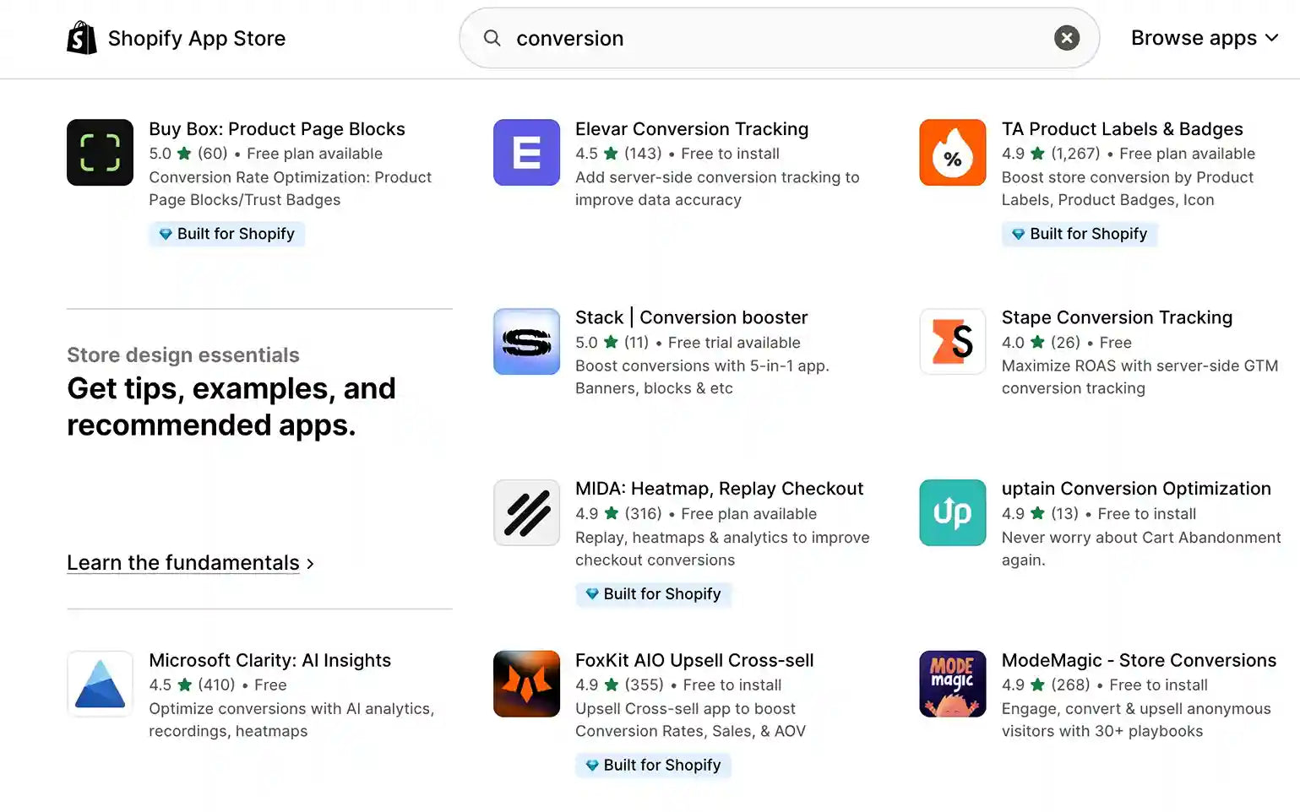Clear the conversion search query
This screenshot has width=1300, height=812.
pyautogui.click(x=1066, y=37)
